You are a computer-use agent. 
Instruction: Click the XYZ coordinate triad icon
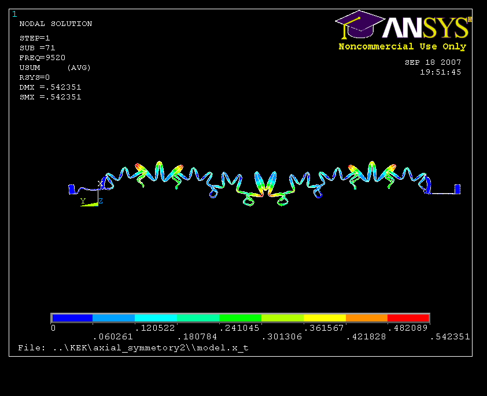point(91,194)
